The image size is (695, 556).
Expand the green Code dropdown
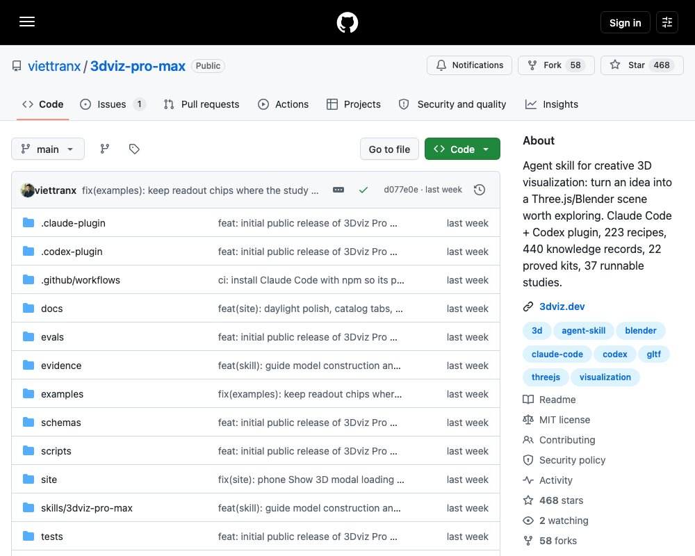coord(462,149)
